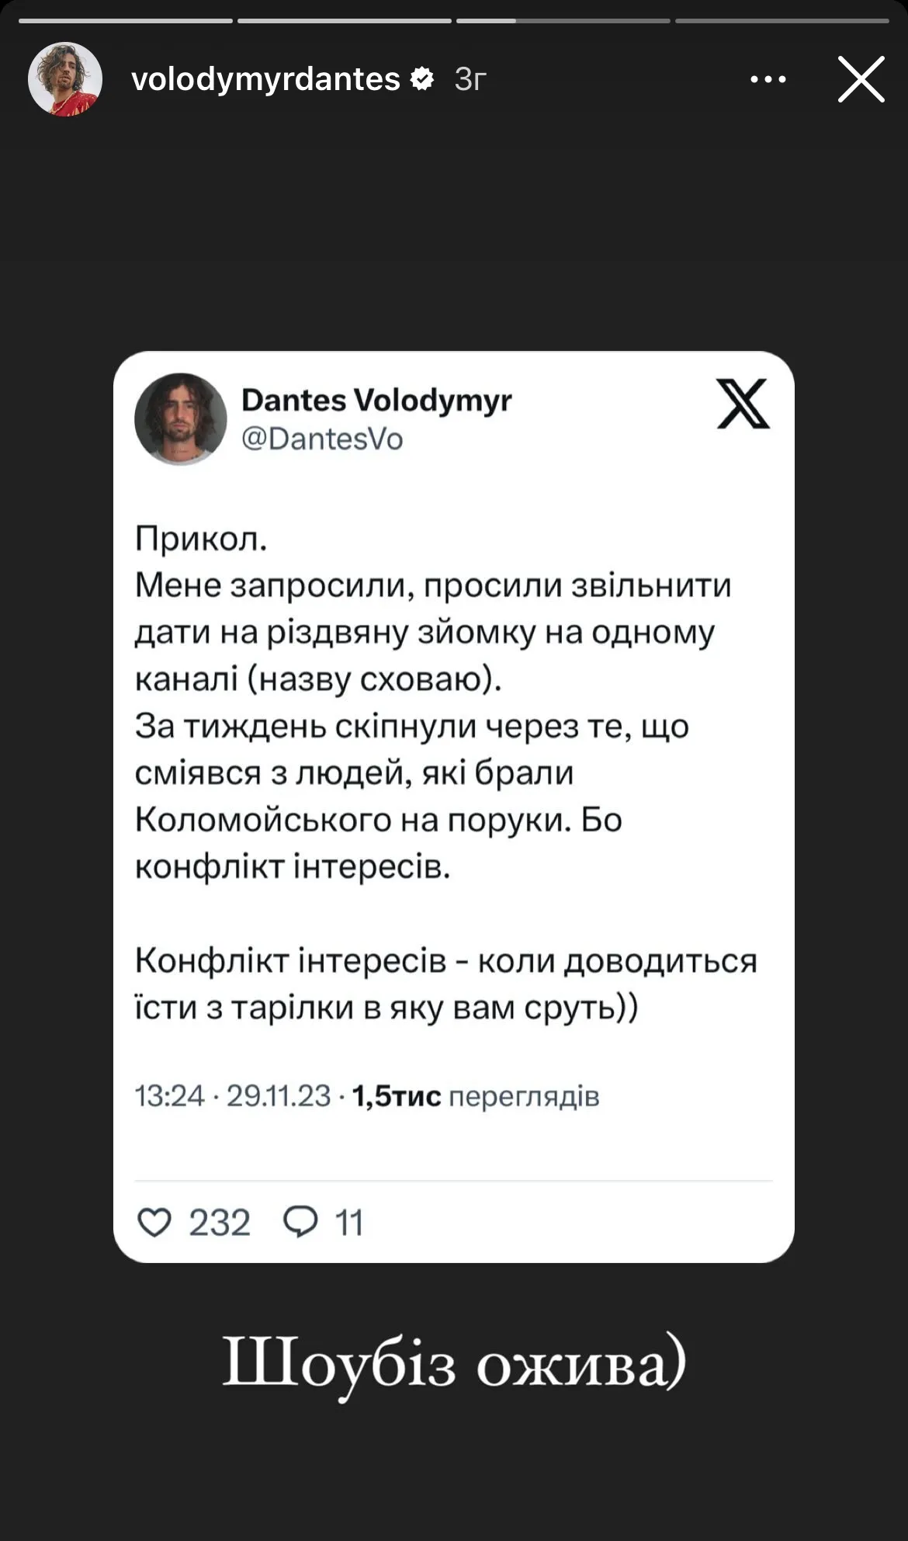Viewport: 908px width, 1541px height.
Task: Jump to the second story progress segment
Action: tap(345, 21)
